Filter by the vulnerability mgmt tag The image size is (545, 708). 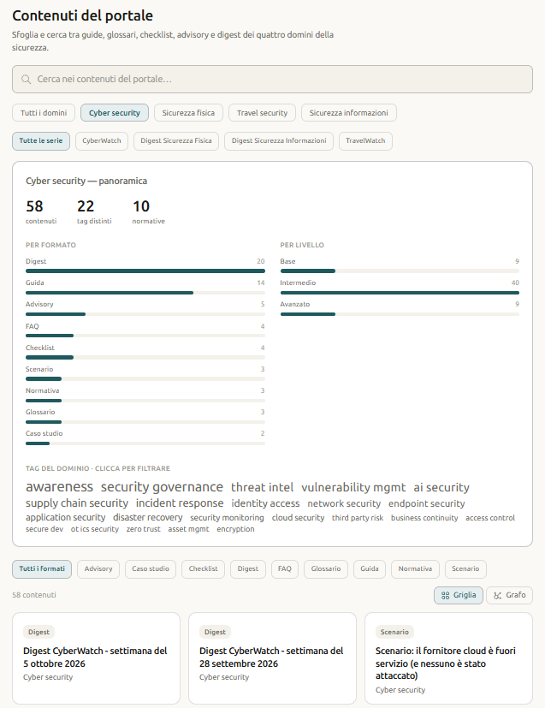pyautogui.click(x=353, y=487)
